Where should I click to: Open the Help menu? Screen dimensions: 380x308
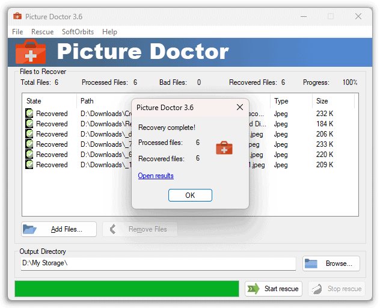pyautogui.click(x=109, y=32)
